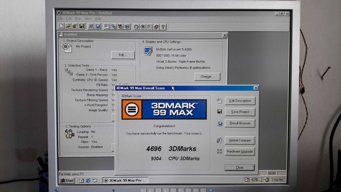Click the 'Game 2 - First Person' test row
The width and height of the screenshot is (341, 192).
tap(97, 75)
